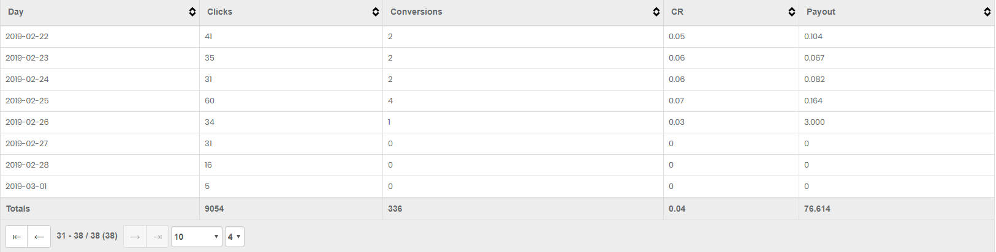Image resolution: width=996 pixels, height=252 pixels.
Task: Go to first page of results
Action: coord(17,237)
